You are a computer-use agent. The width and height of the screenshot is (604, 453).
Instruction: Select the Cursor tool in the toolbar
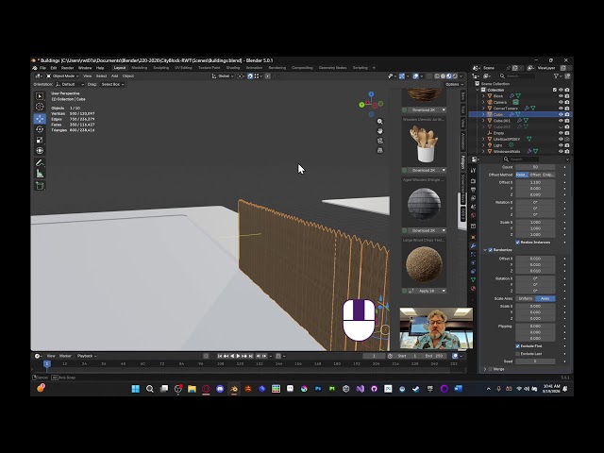click(x=40, y=107)
